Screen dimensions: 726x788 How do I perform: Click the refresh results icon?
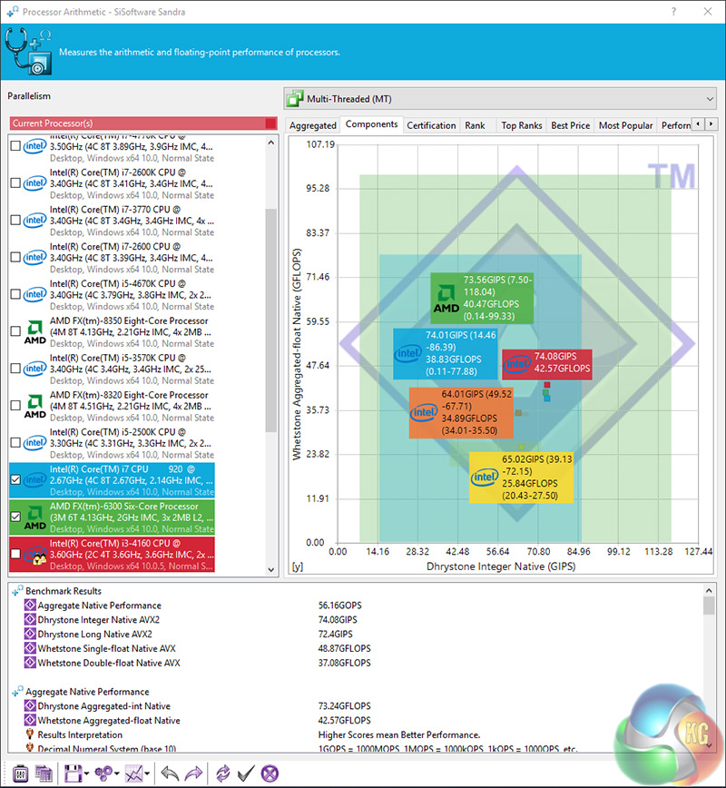(x=222, y=773)
